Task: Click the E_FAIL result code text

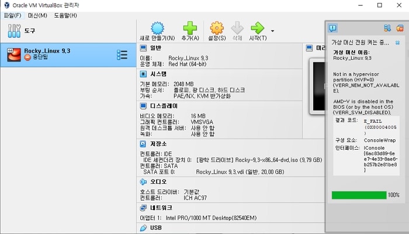Action: pyautogui.click(x=373, y=121)
